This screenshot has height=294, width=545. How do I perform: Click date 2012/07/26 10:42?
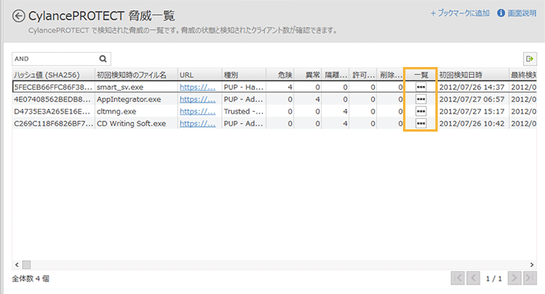[x=472, y=124]
